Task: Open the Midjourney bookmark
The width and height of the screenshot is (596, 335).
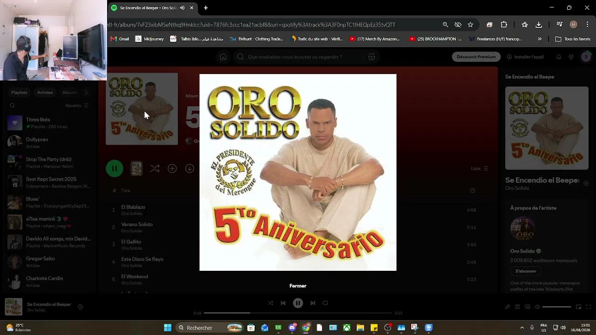Action: click(x=149, y=39)
